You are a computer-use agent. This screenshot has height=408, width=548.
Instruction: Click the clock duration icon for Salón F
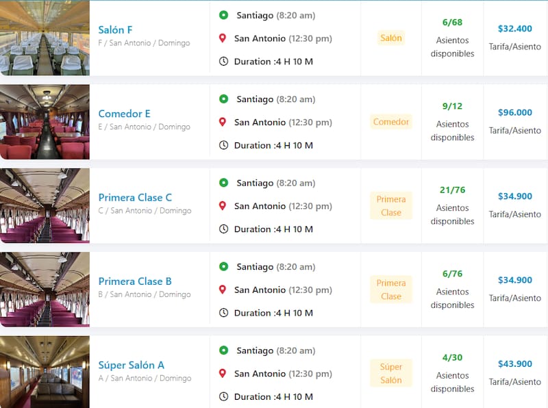223,61
